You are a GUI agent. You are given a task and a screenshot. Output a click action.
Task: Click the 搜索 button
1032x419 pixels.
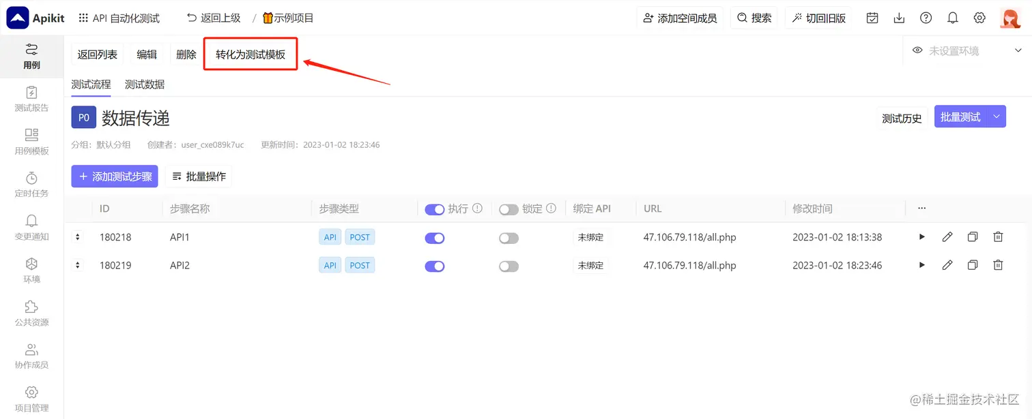pos(754,18)
